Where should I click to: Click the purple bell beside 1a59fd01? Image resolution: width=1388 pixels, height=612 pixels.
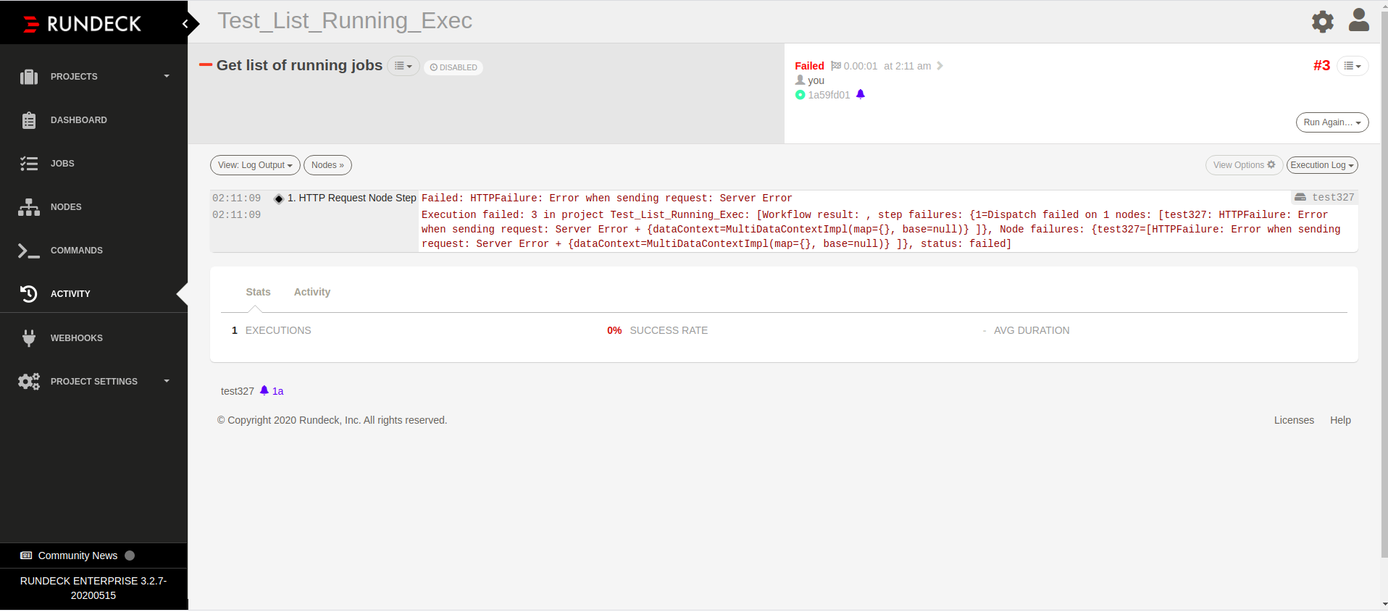click(861, 94)
